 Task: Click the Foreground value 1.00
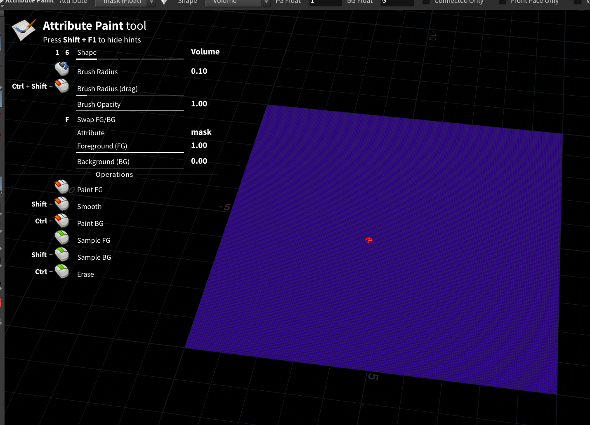[199, 145]
